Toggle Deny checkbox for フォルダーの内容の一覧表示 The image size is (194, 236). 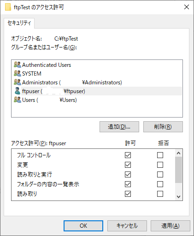tap(160, 184)
